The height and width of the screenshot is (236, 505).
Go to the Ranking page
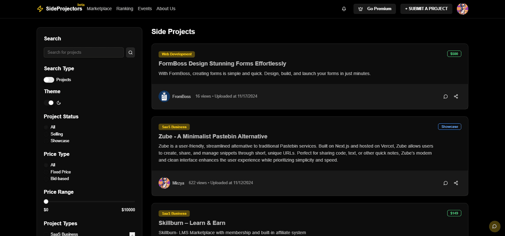tap(124, 9)
